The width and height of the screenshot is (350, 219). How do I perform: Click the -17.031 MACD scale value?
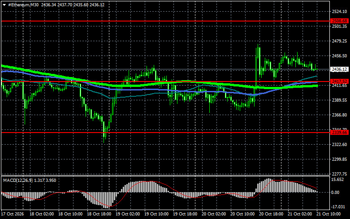click(x=338, y=207)
